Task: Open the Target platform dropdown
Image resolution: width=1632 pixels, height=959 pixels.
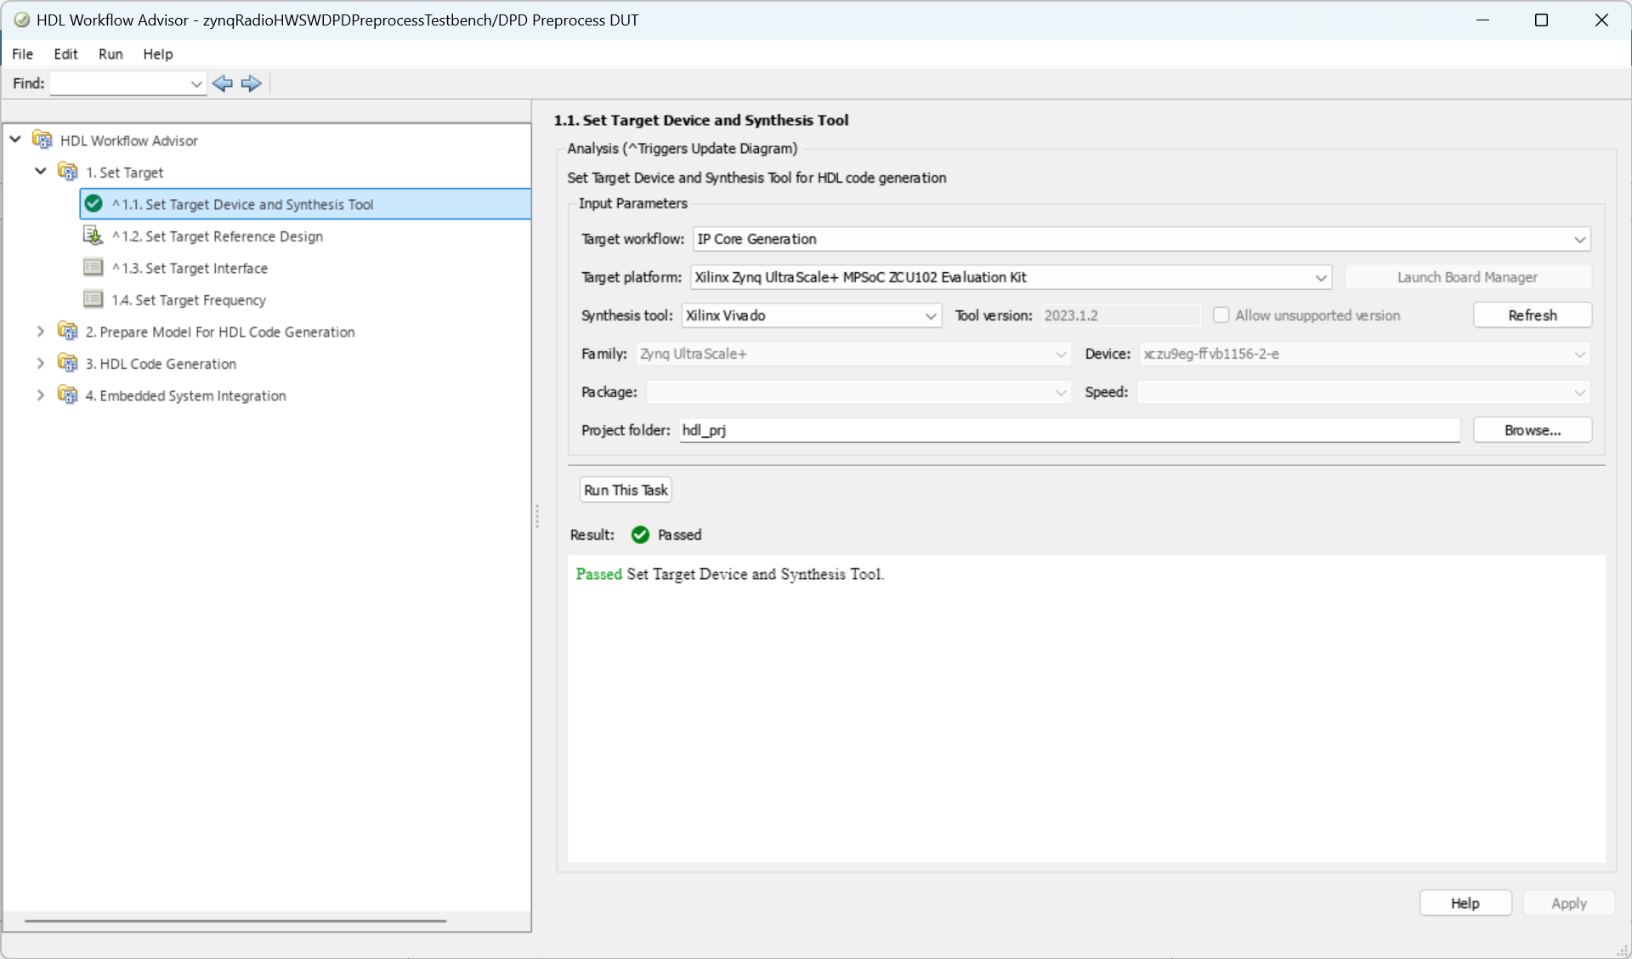Action: (1320, 278)
